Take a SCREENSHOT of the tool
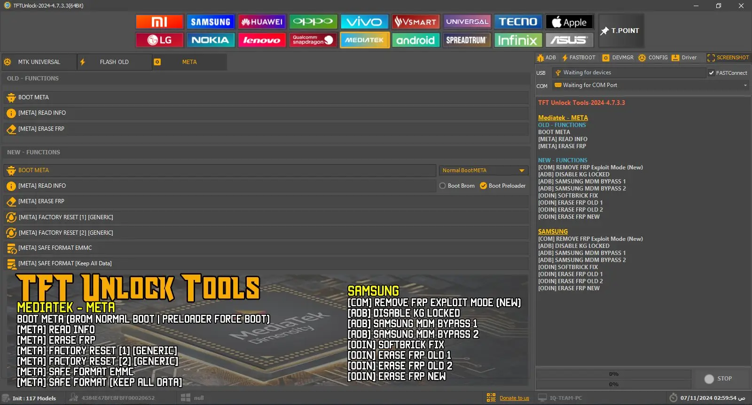This screenshot has width=752, height=405. point(728,57)
